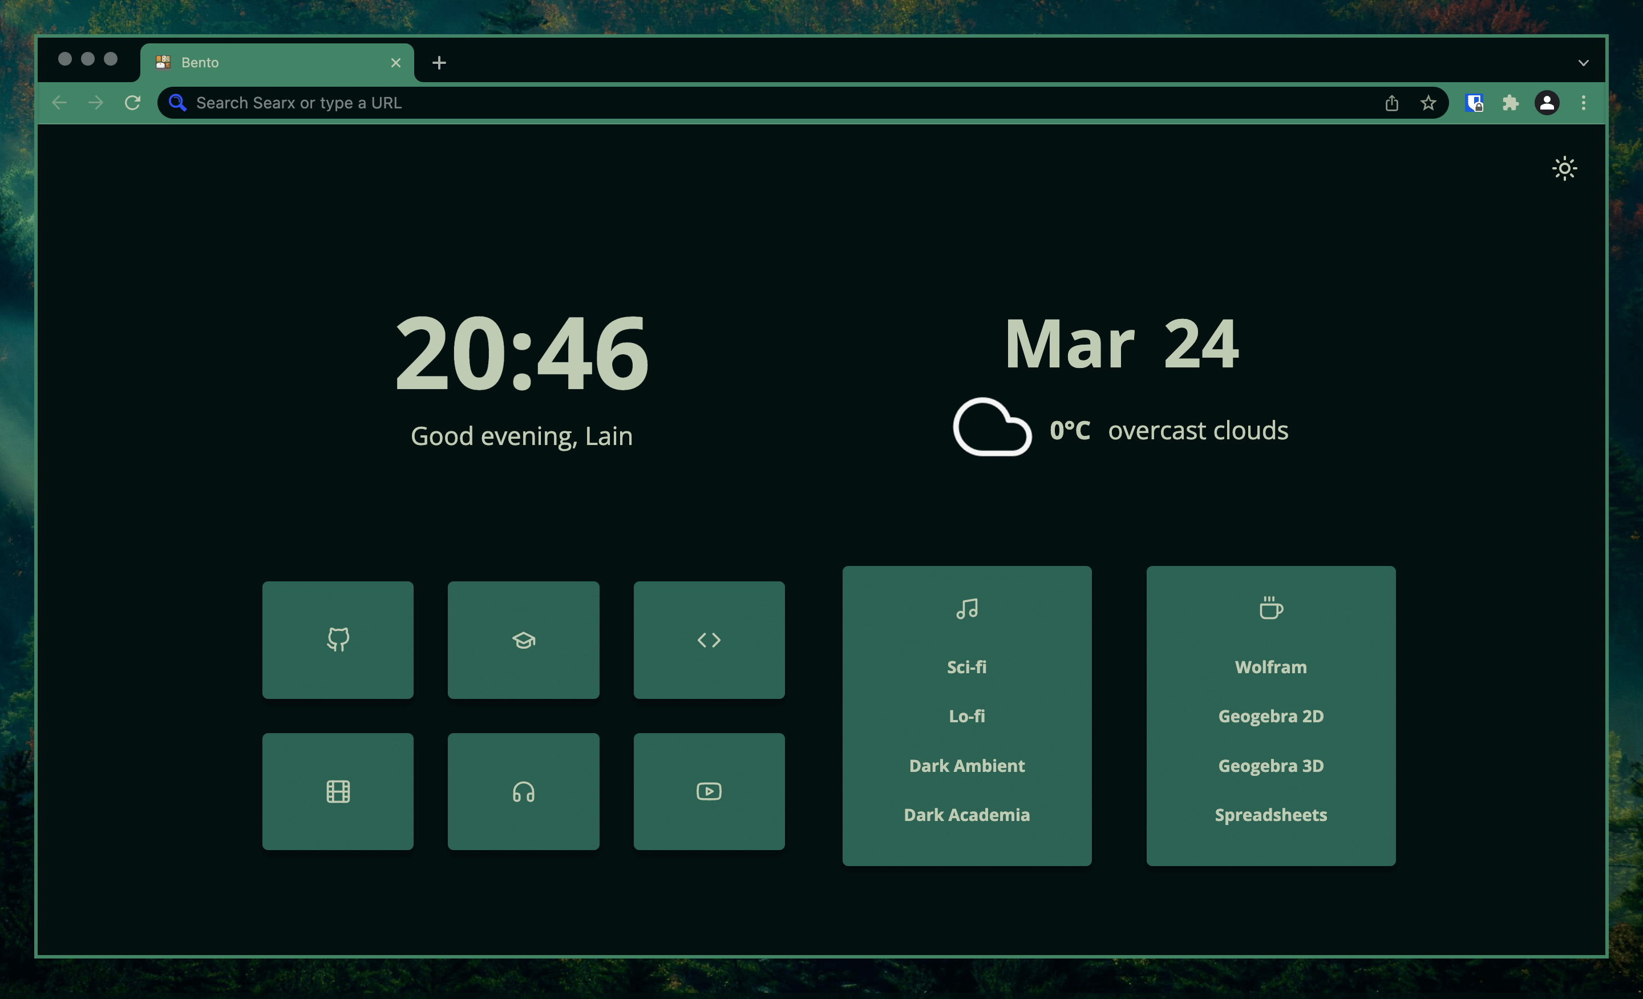This screenshot has height=999, width=1643.
Task: Bookmark the page with the star icon
Action: pos(1427,103)
